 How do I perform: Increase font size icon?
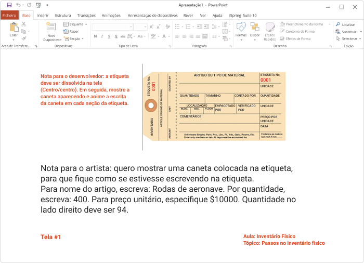[x=151, y=27]
